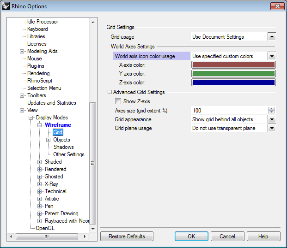Collapse the View tree node

point(22,110)
